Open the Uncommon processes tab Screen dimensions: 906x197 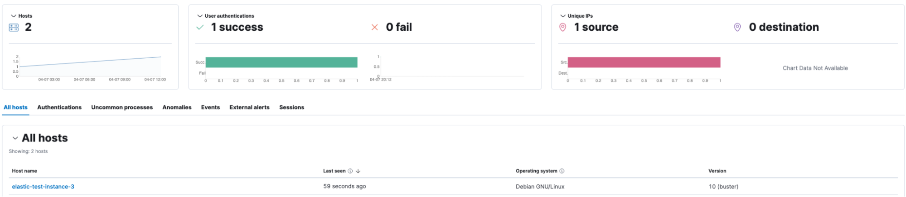122,108
